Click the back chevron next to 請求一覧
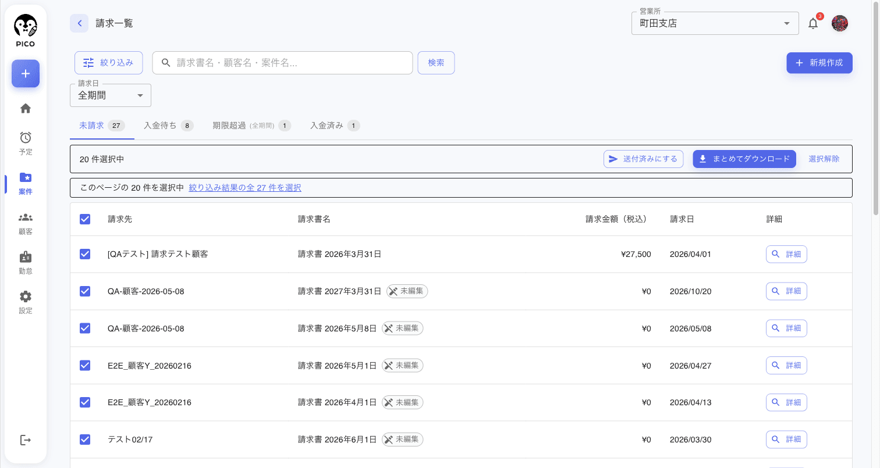The width and height of the screenshot is (880, 468). point(79,23)
